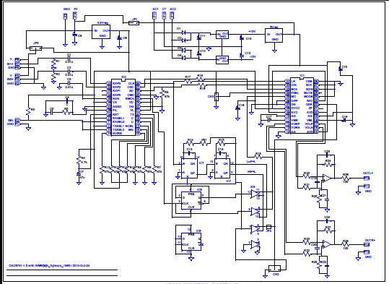The height and width of the screenshot is (284, 389).
Task: Click capacitor C1 labeled 0.01u
Action: coord(69,59)
